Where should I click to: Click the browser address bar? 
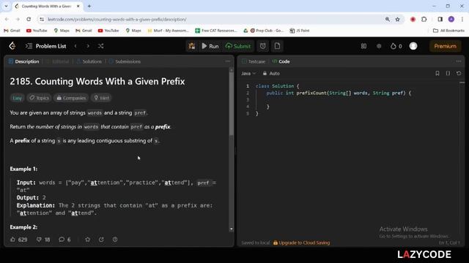210,20
